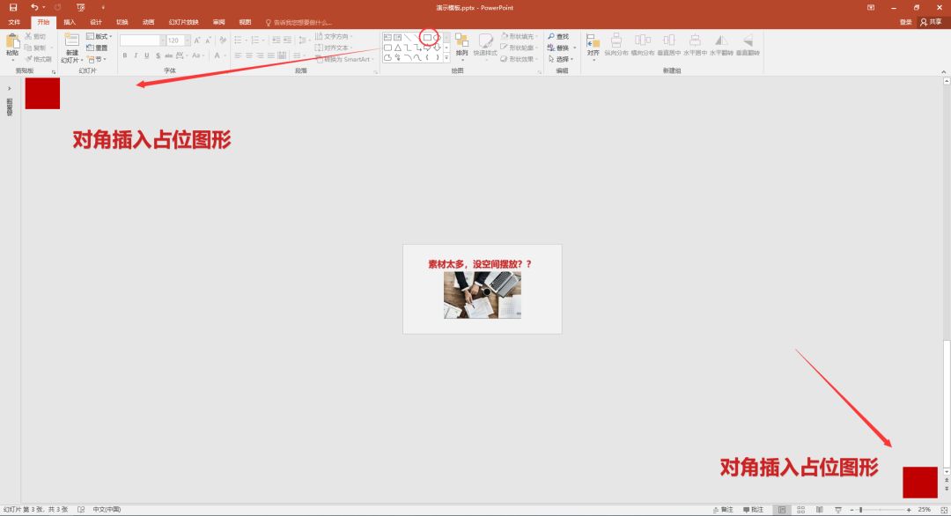Click Shape Effects (形状效果)

point(519,59)
